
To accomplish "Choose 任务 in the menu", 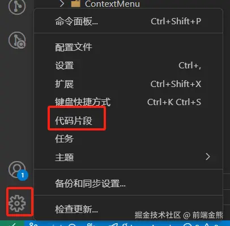I will 129,139.
